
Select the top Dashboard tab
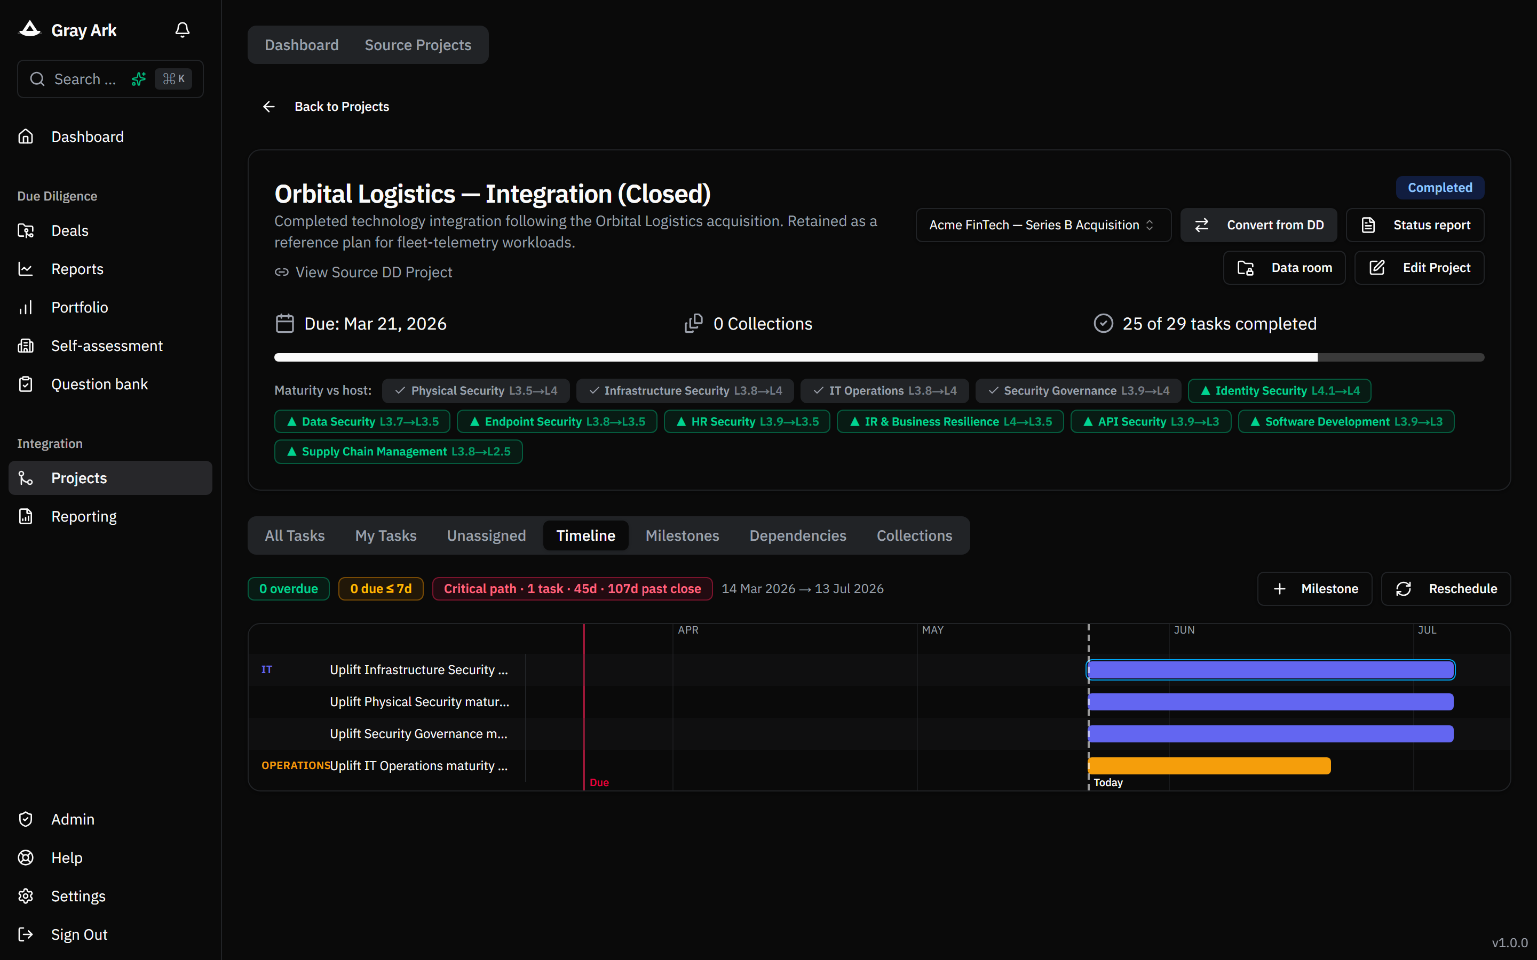[x=302, y=44]
